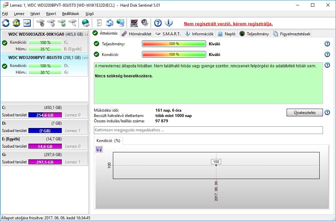Click the C: free space bar 254,6 GB
336x221 pixels.
[x=45, y=115]
